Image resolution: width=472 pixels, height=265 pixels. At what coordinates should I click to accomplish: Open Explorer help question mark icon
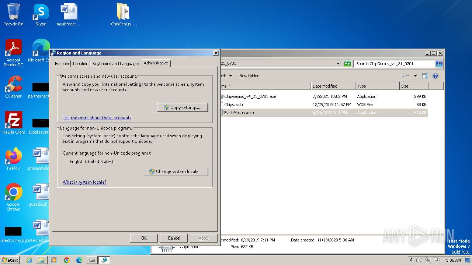[435, 76]
